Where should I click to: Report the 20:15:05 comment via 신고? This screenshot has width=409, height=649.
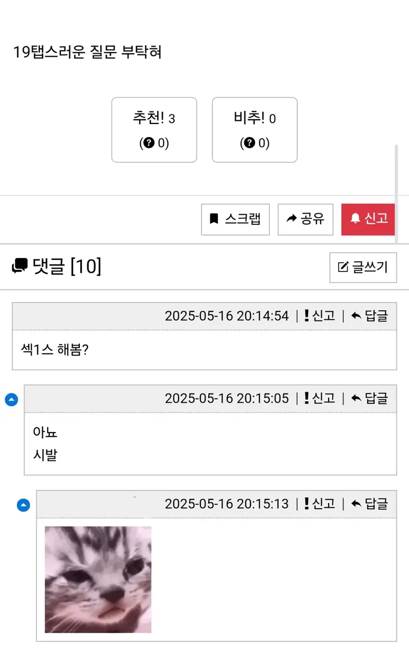click(320, 398)
